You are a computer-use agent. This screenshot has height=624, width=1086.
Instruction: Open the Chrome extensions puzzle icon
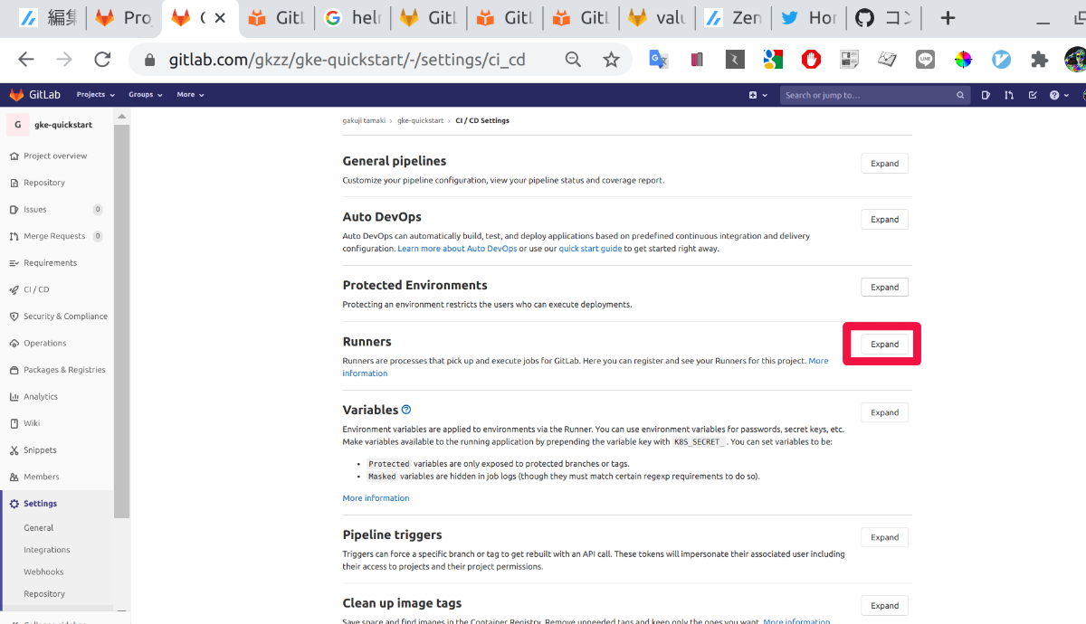[1039, 60]
